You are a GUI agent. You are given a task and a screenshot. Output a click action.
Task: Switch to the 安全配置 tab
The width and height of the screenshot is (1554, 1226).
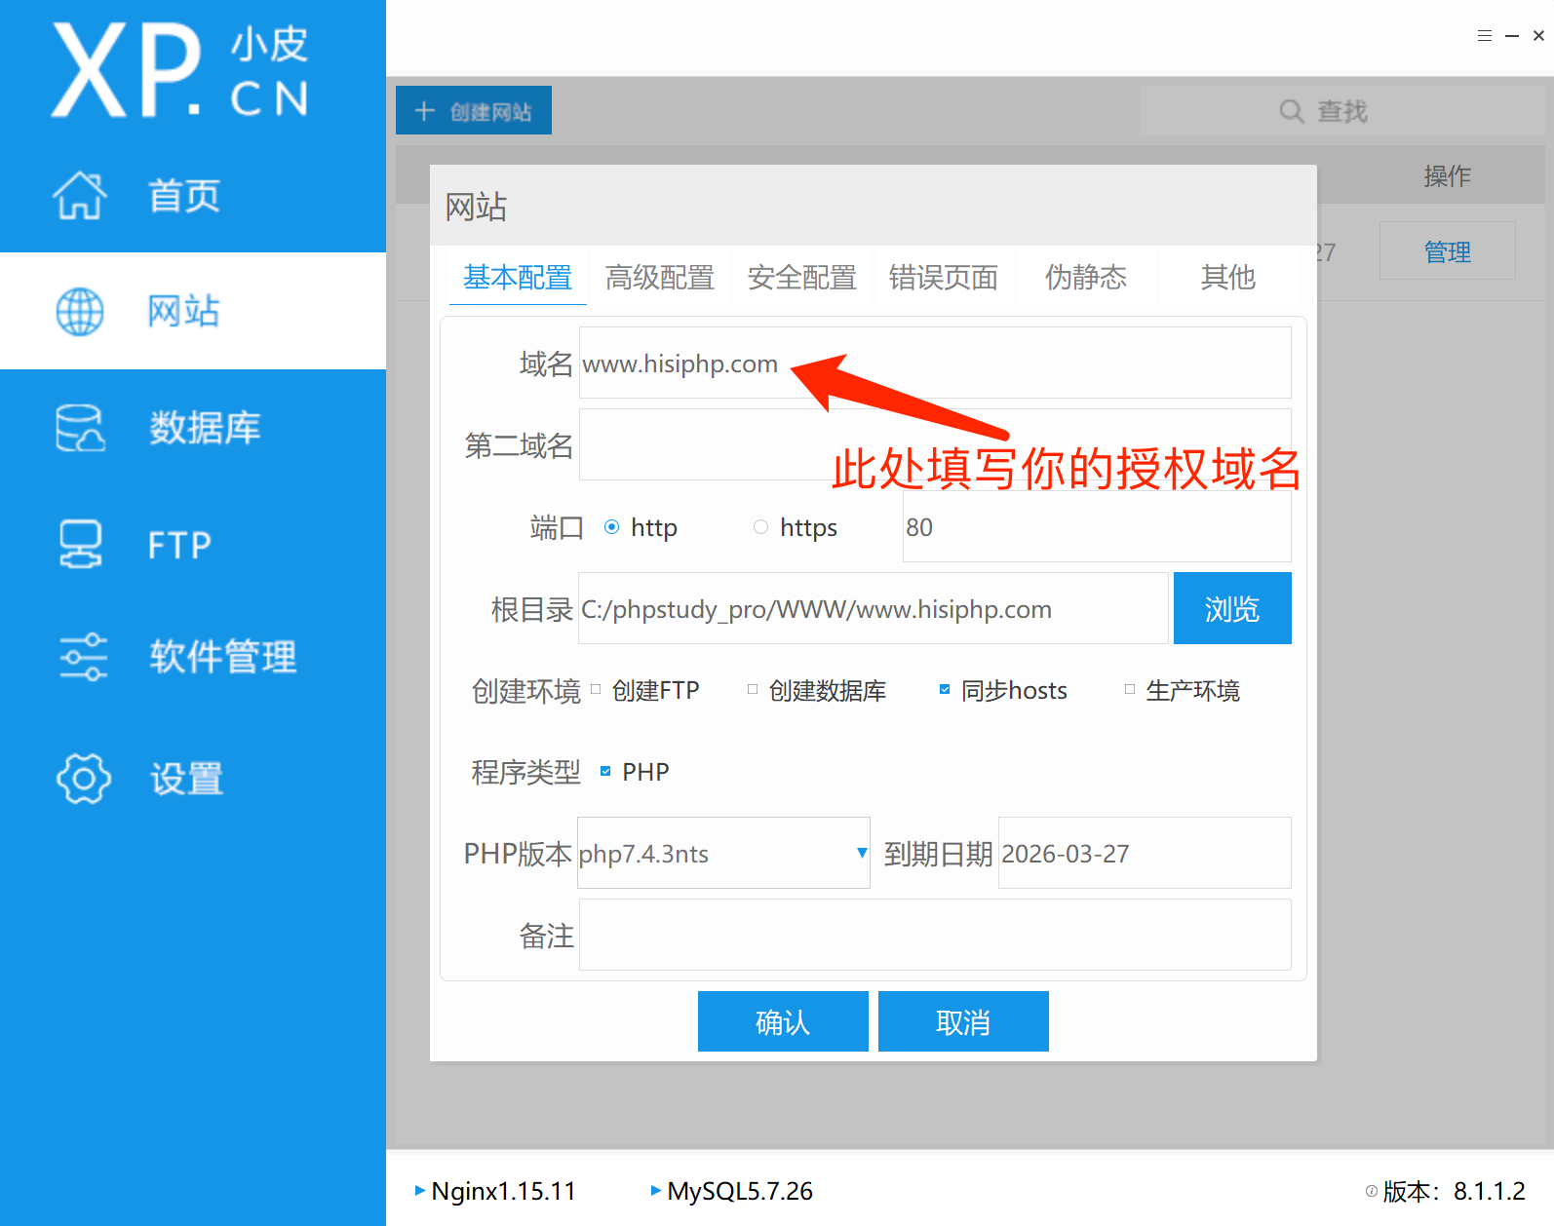click(x=802, y=278)
